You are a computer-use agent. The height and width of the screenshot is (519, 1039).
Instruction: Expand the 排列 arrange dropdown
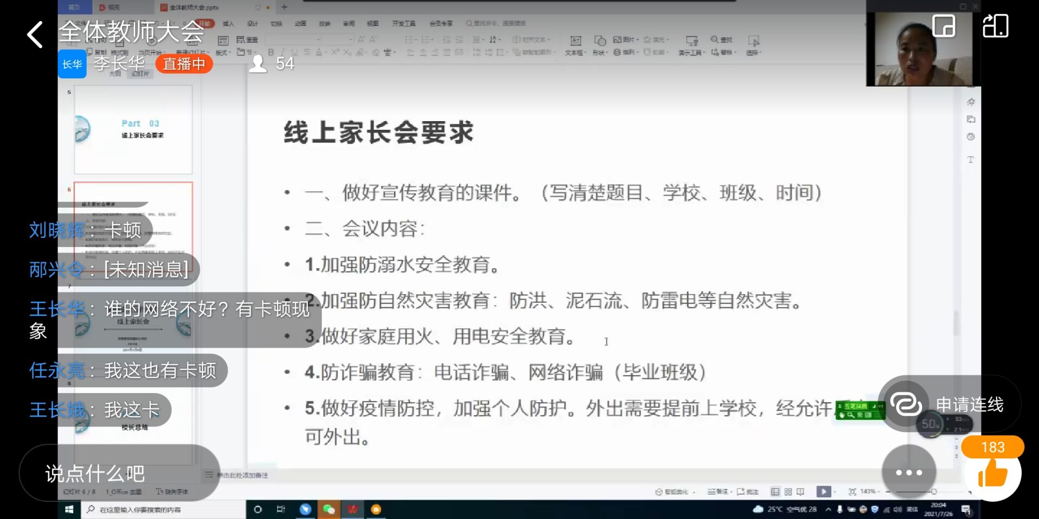(x=626, y=52)
